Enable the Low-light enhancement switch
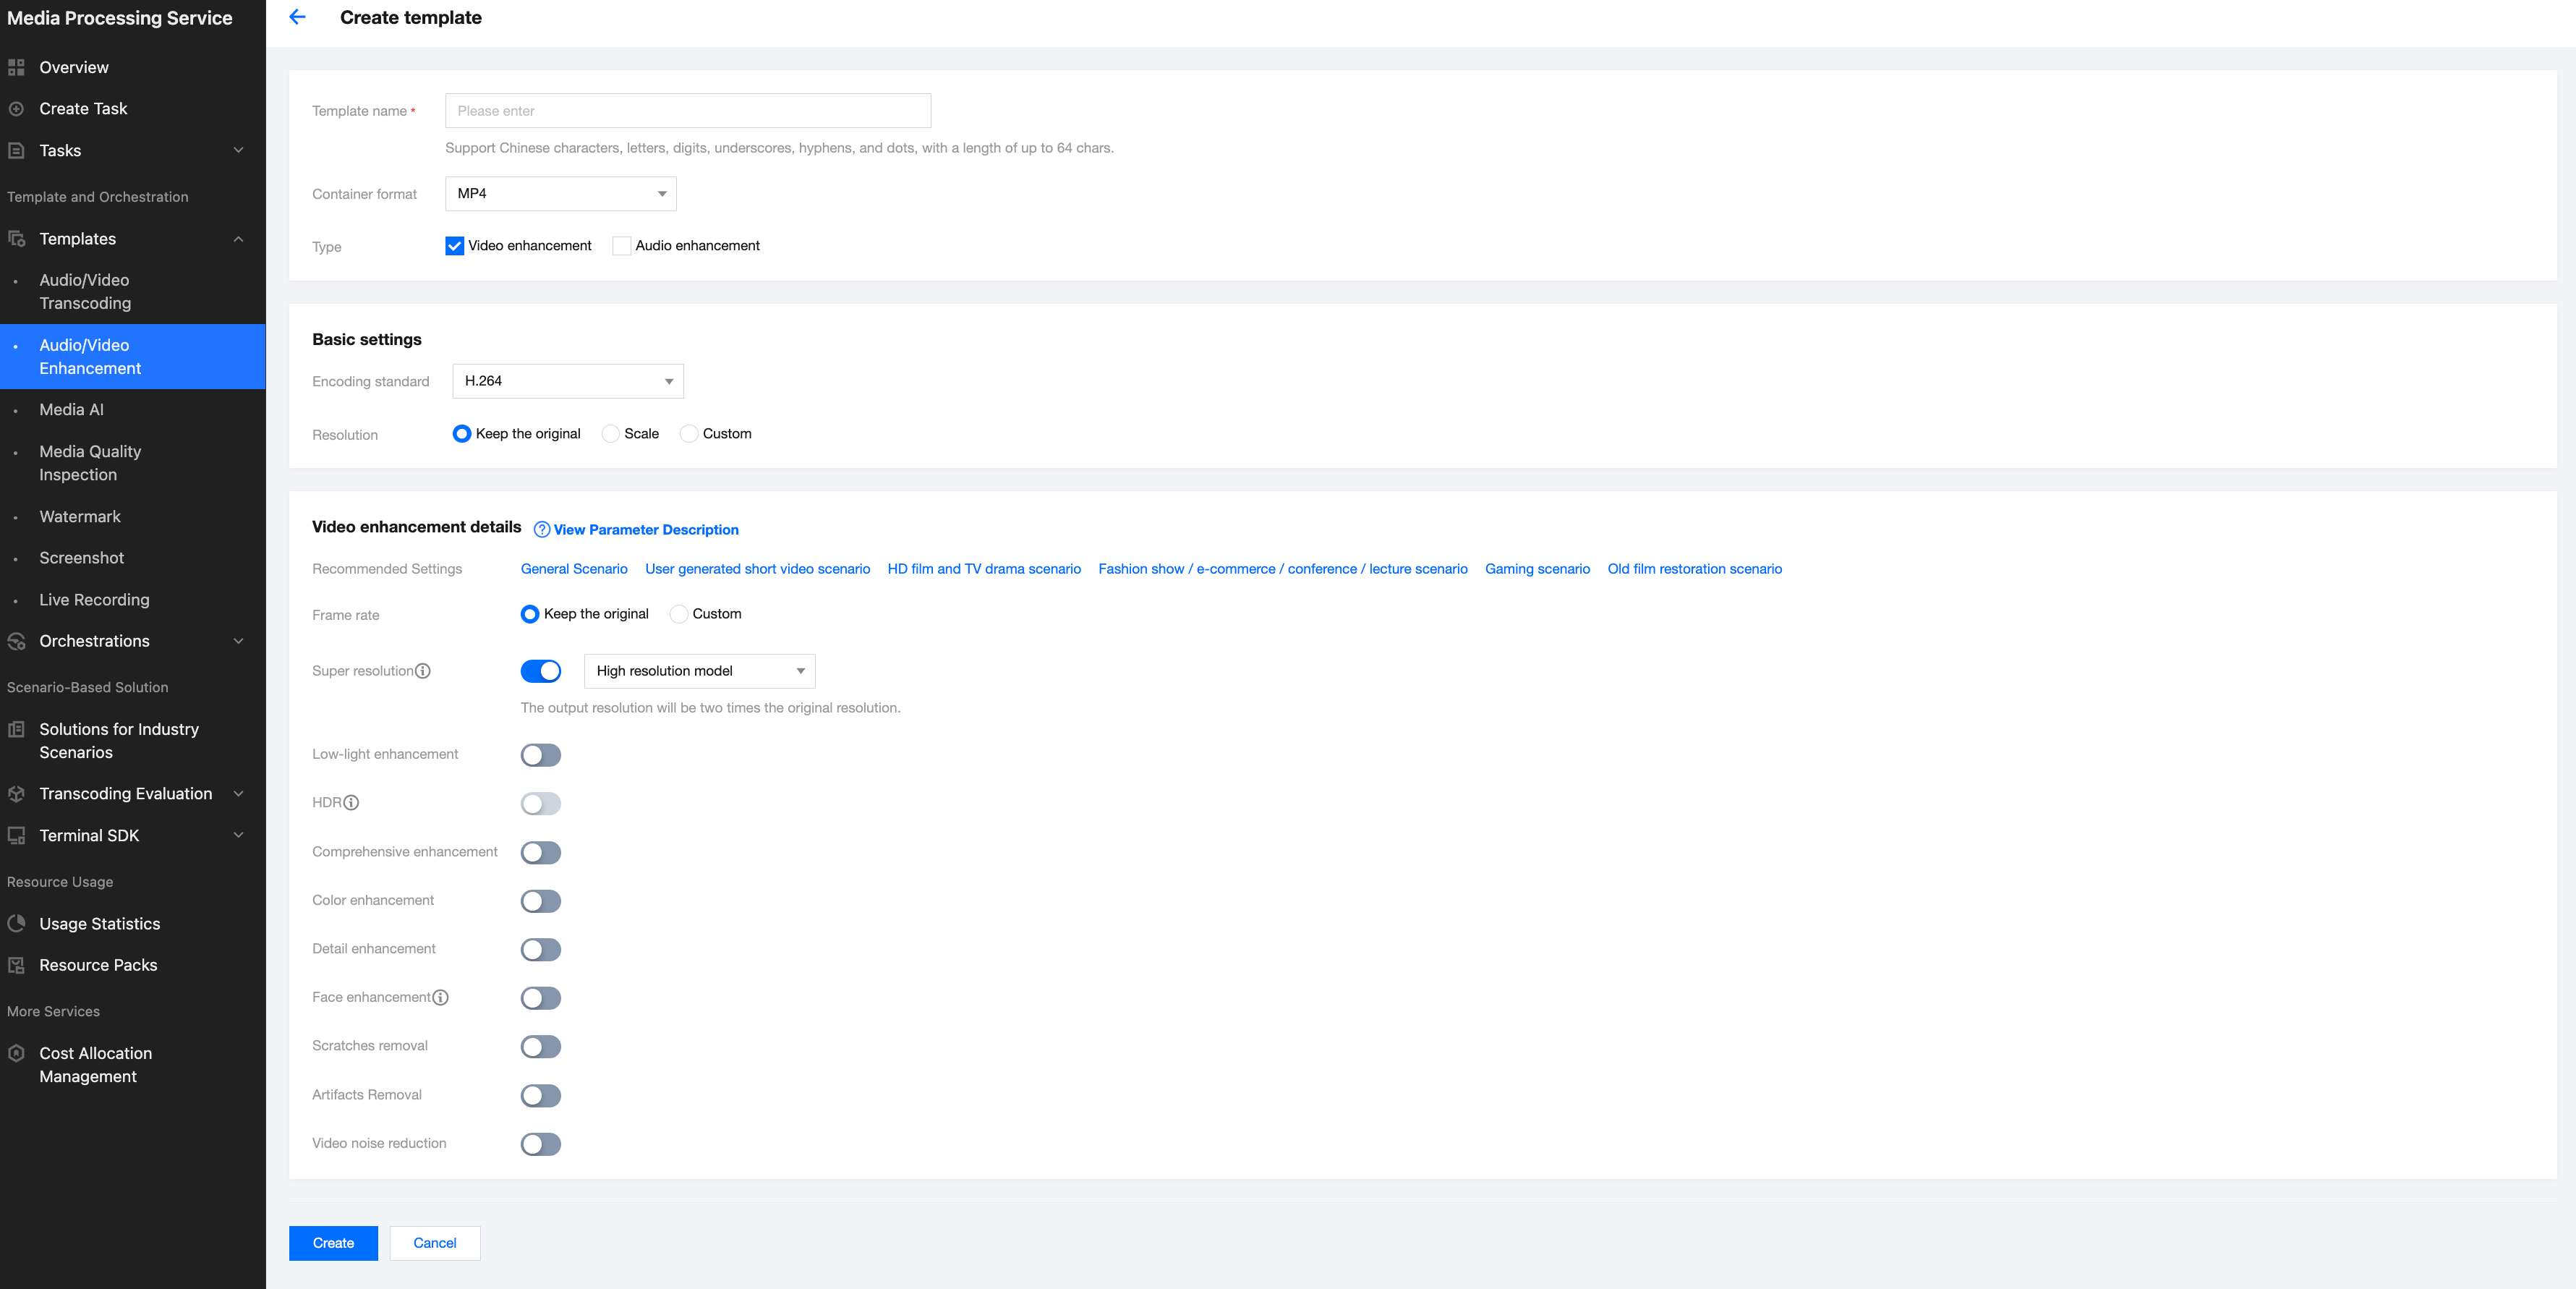The height and width of the screenshot is (1289, 2576). click(540, 755)
